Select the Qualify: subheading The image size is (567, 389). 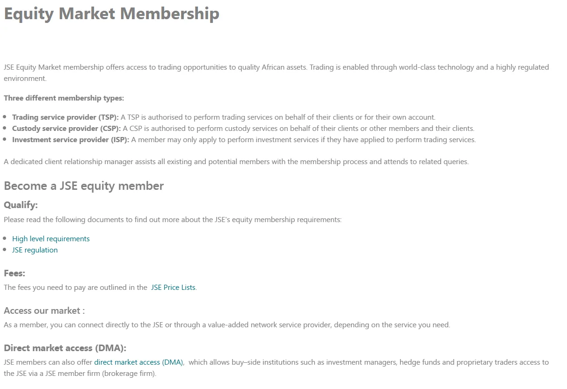(x=21, y=205)
